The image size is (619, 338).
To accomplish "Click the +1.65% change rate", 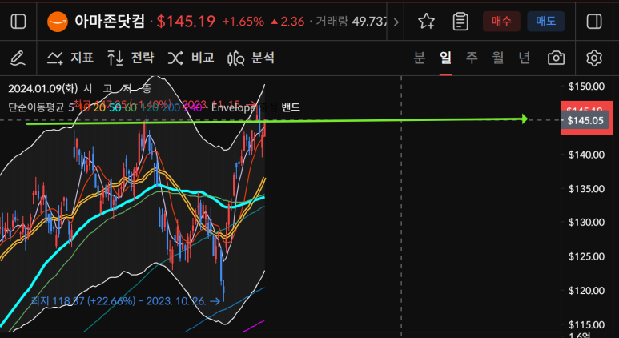I will [243, 22].
